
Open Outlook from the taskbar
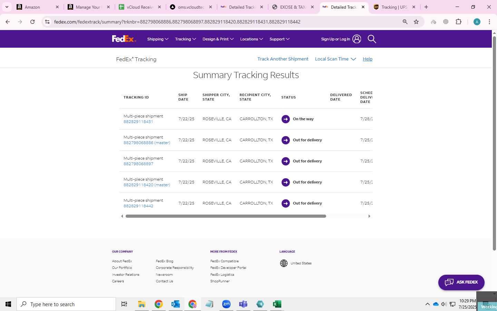click(176, 304)
